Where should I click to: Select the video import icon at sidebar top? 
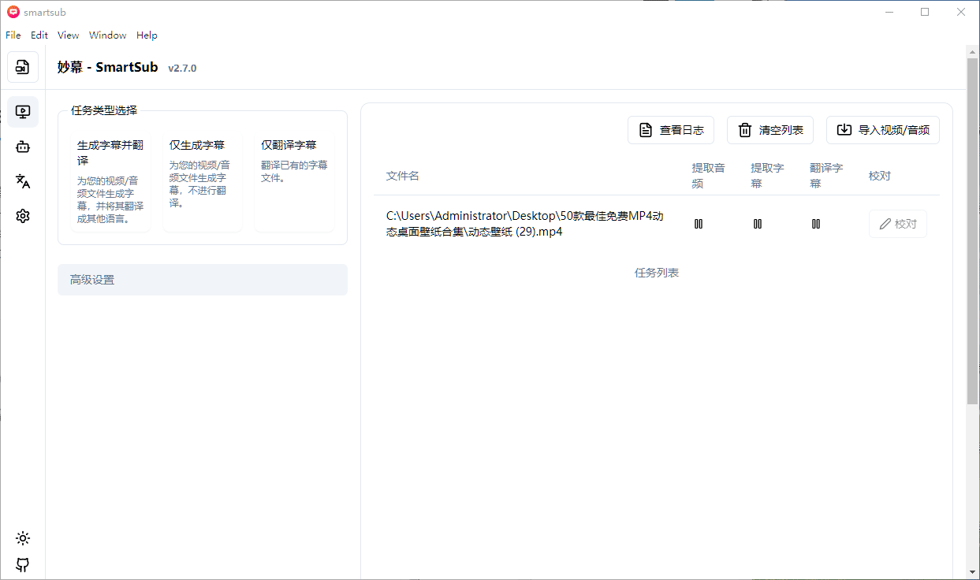(22, 67)
